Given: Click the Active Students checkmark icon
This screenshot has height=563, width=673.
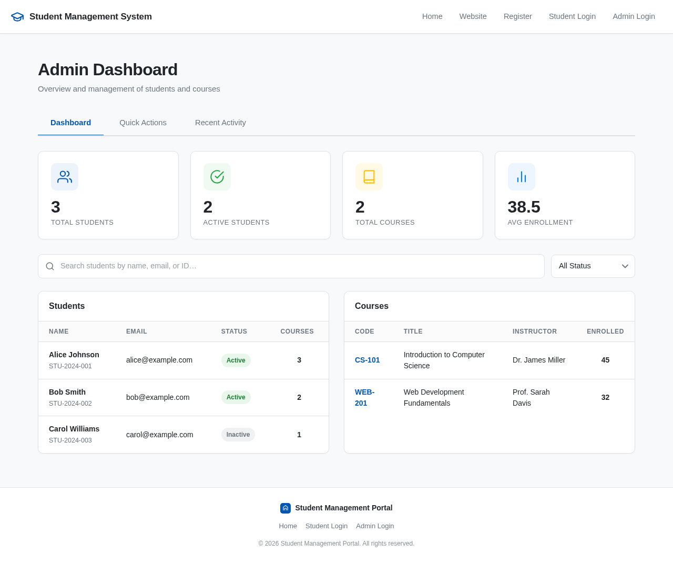Looking at the screenshot, I should 217,177.
